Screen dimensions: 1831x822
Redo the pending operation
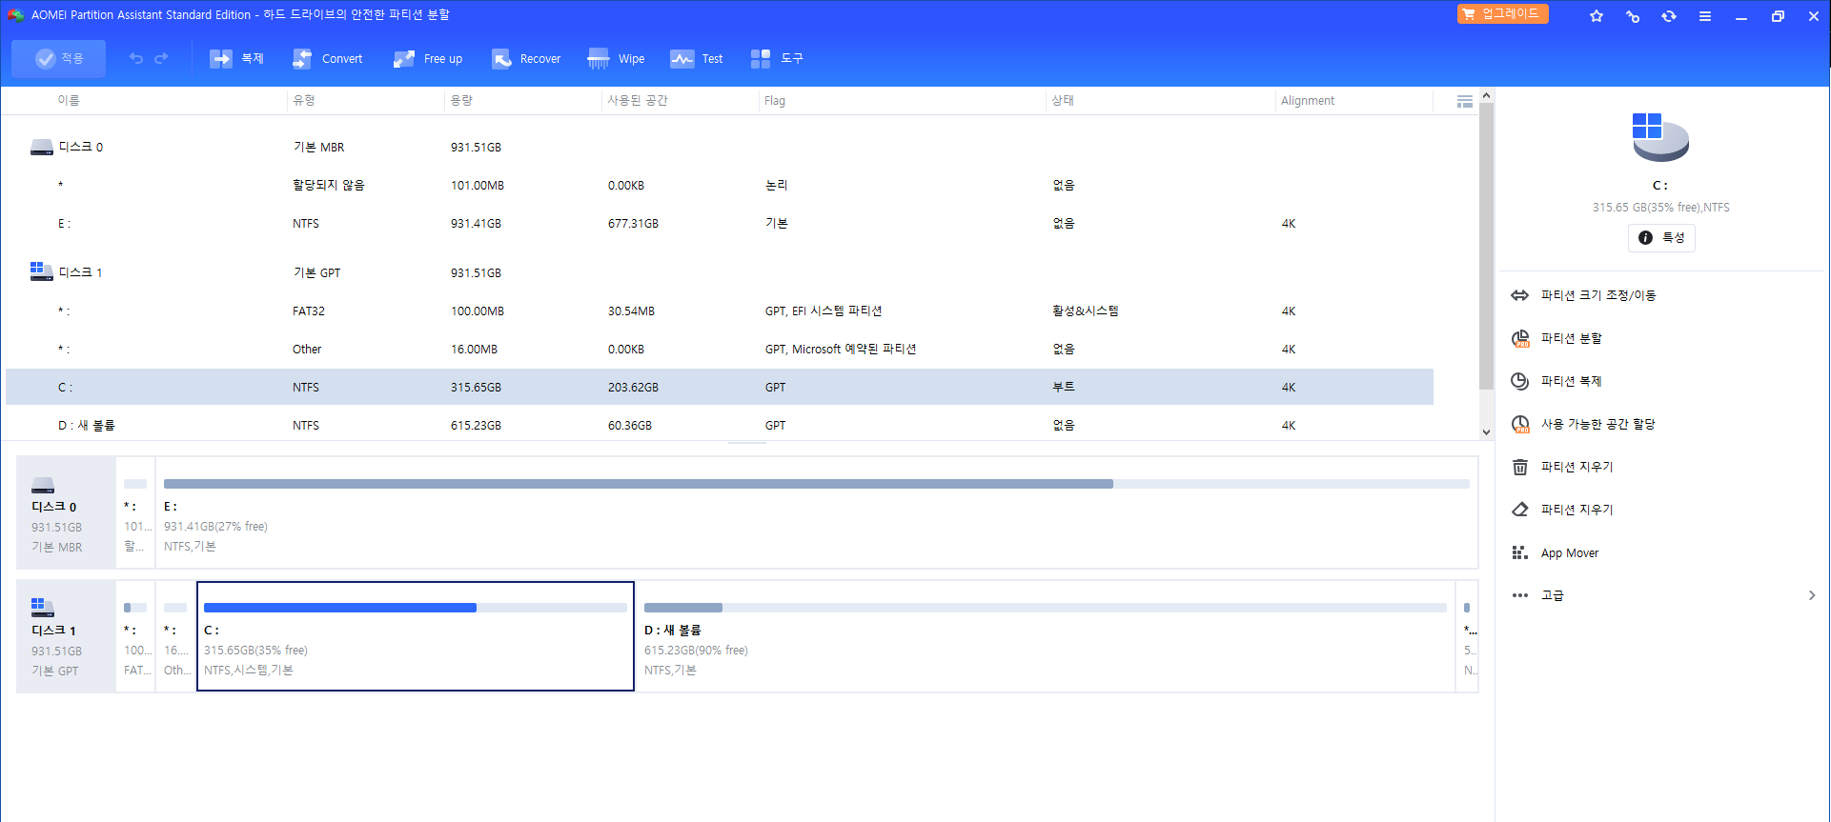161,59
